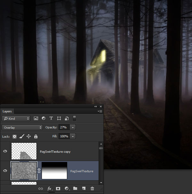Toggle layer filtering switch on/off
Image resolution: width=192 pixels, height=194 pixels.
[x=74, y=118]
